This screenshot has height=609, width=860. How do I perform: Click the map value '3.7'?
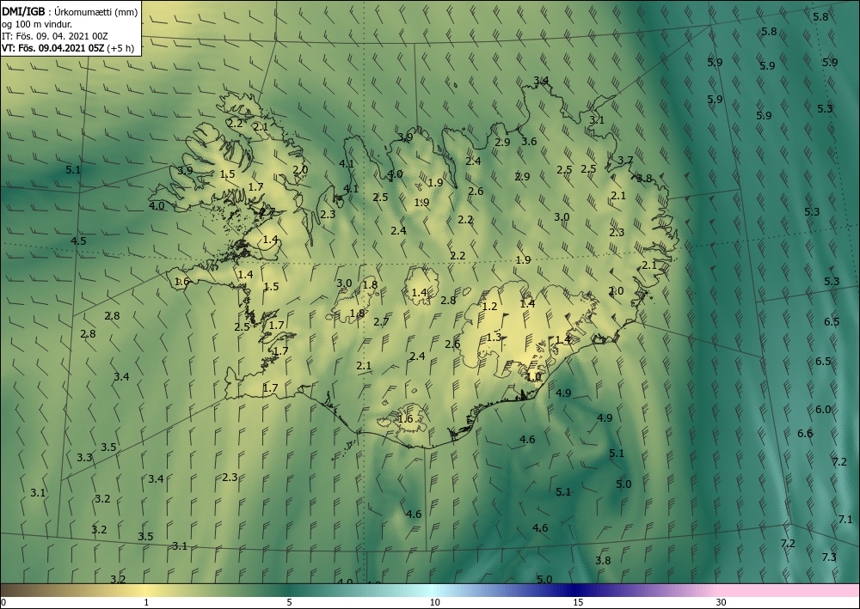pyautogui.click(x=625, y=160)
